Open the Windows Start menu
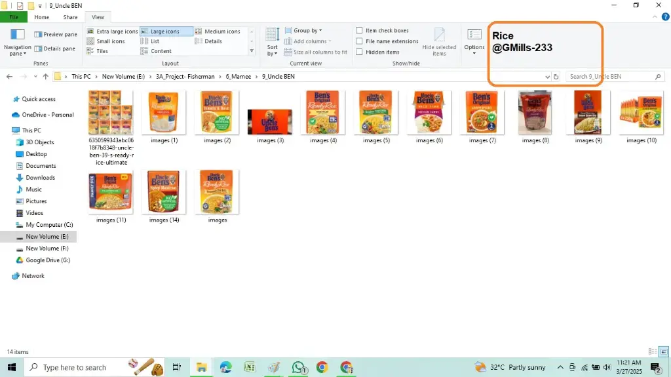Screen dimensions: 671x377 (x=12, y=367)
